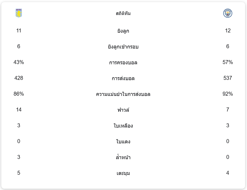Click Aston Villa's 14 fouls value
The image size is (247, 190).
tap(19, 110)
